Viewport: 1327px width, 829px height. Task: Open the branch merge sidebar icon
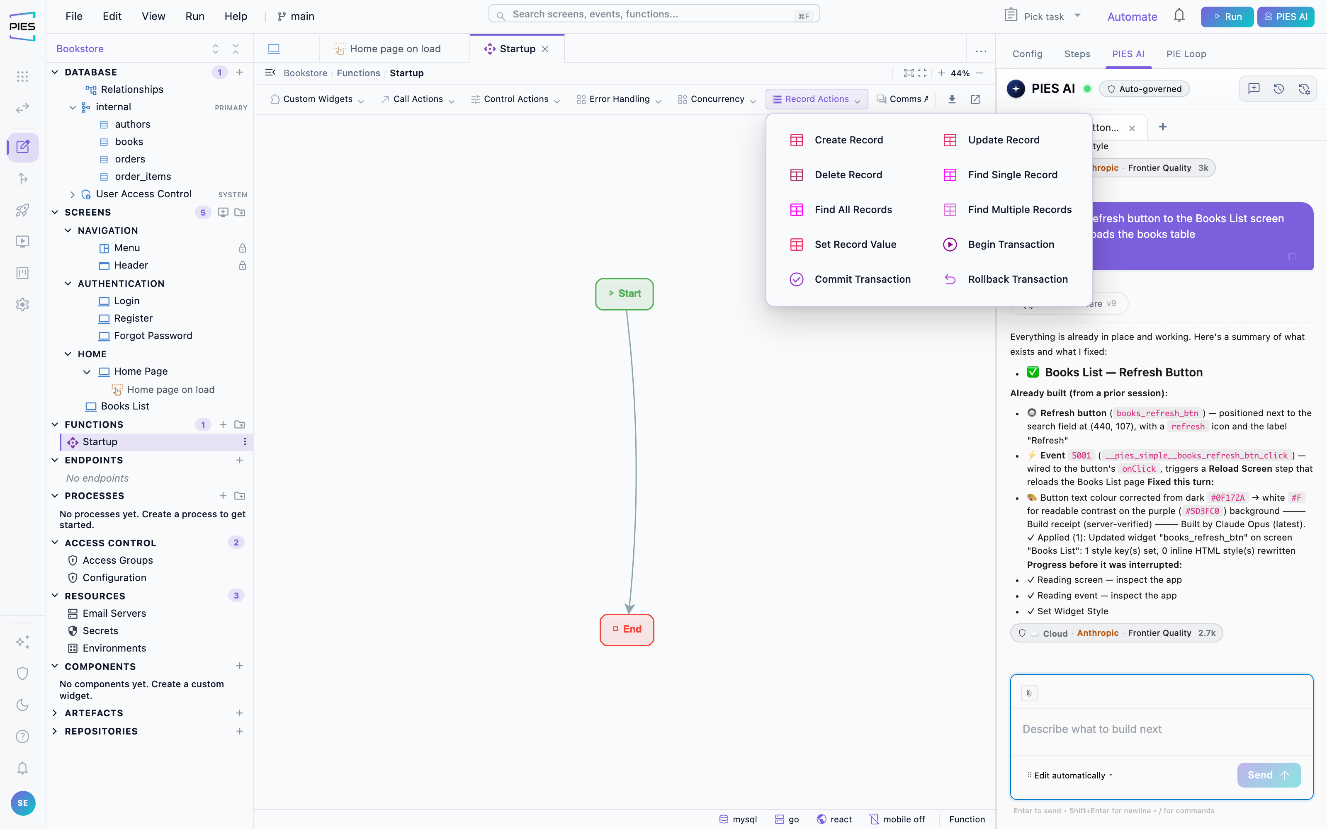(22, 178)
